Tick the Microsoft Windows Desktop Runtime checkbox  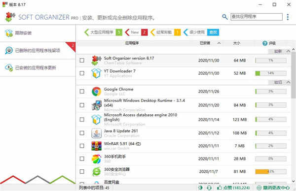coord(82,105)
